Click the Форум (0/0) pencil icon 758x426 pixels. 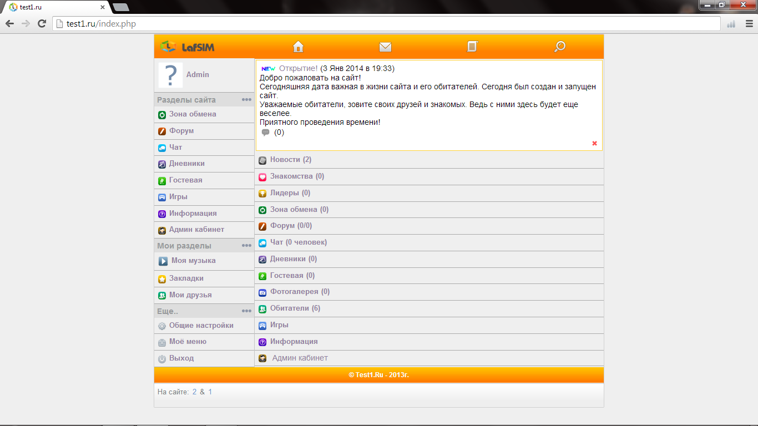[263, 226]
